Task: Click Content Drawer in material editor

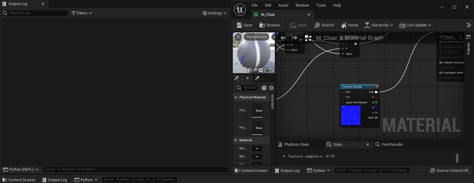Action: pyautogui.click(x=252, y=170)
